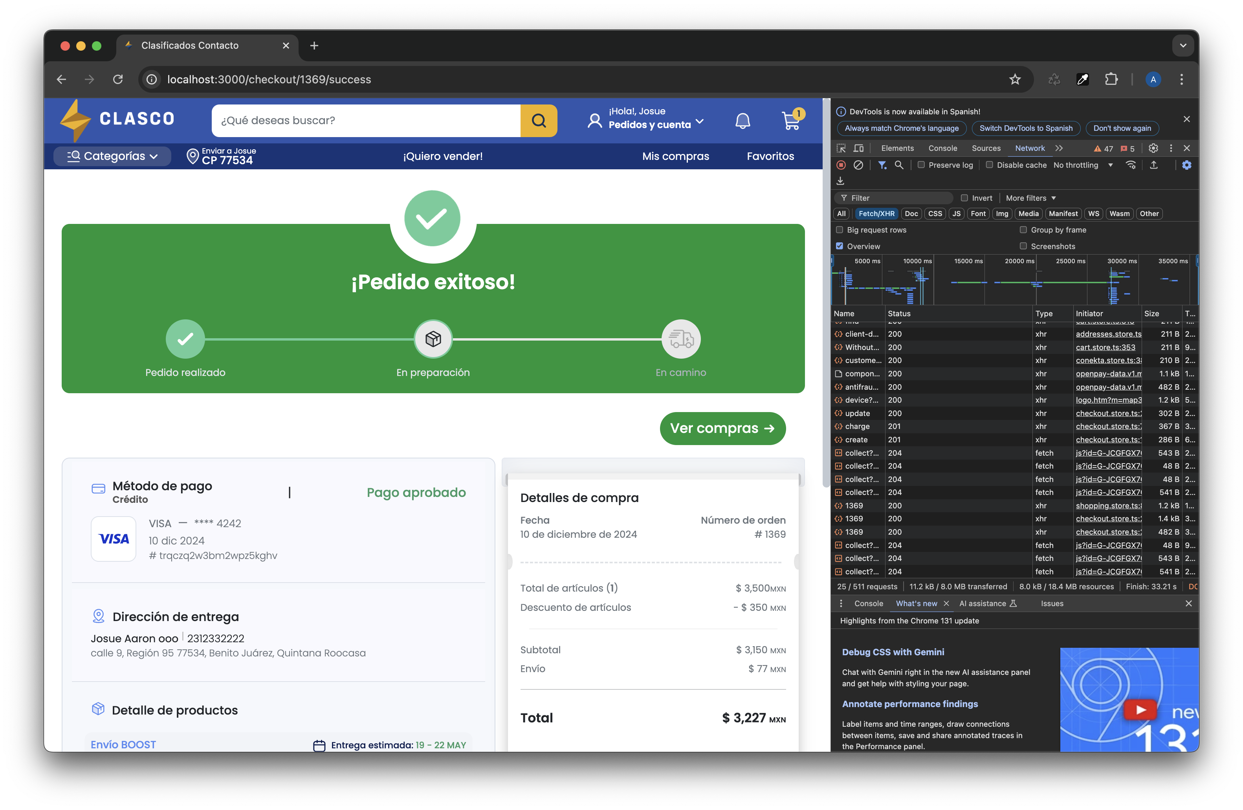Switch to the Console DevTools tab
Image resolution: width=1243 pixels, height=810 pixels.
(942, 148)
